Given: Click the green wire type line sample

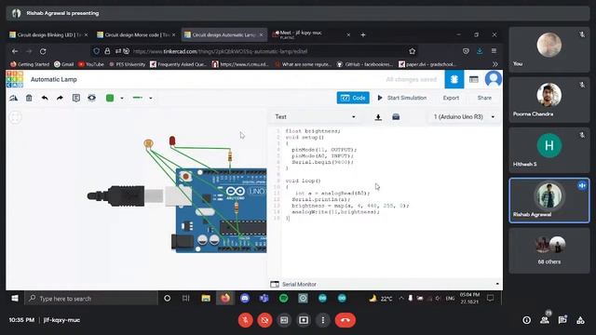Looking at the screenshot, I should click(138, 98).
